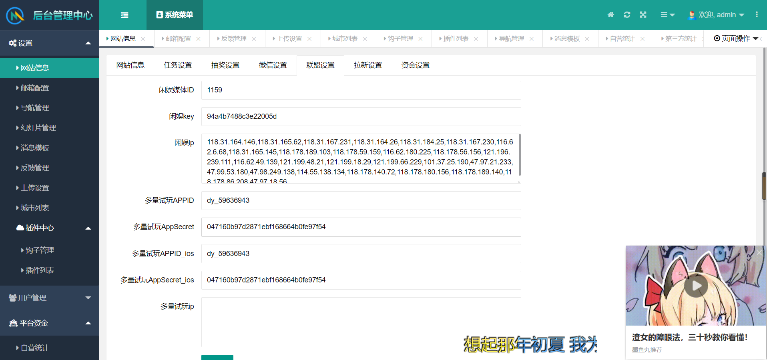Open the header list dropdown menu
Viewport: 767px width, 360px height.
click(667, 15)
